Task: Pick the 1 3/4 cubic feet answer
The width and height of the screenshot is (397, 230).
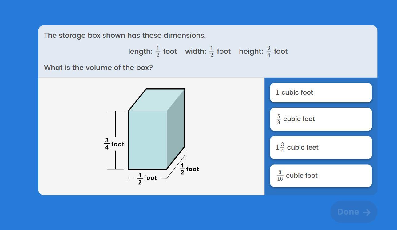Action: pos(321,147)
